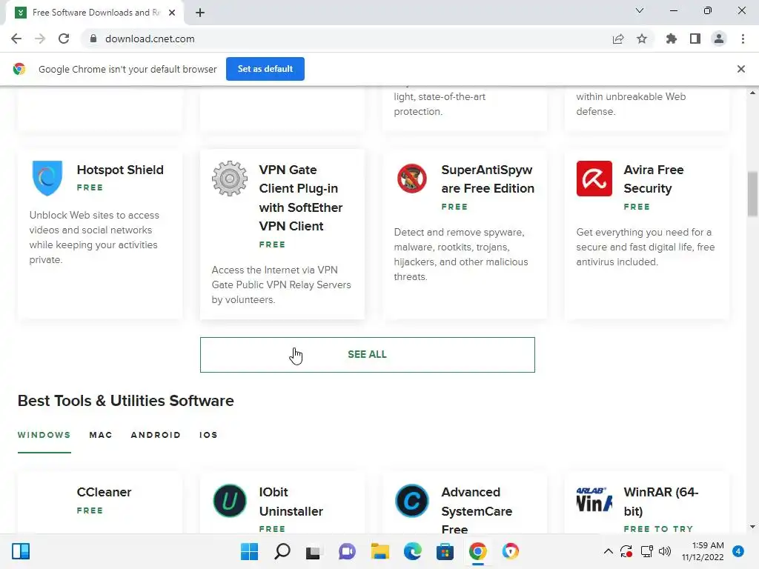Open Widgets panel on taskbar
759x569 pixels.
tap(20, 551)
